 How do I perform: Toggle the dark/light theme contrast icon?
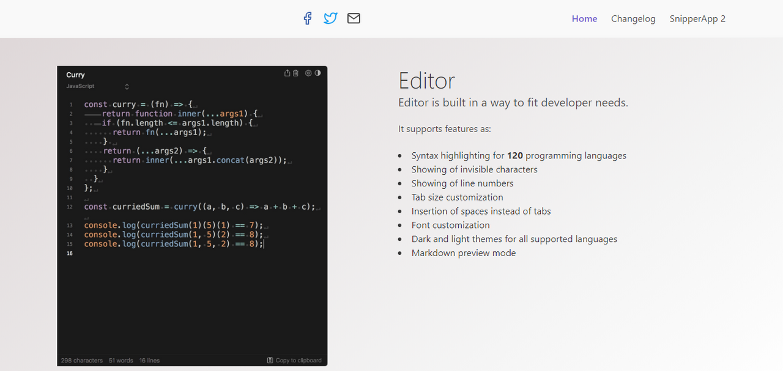(x=317, y=73)
